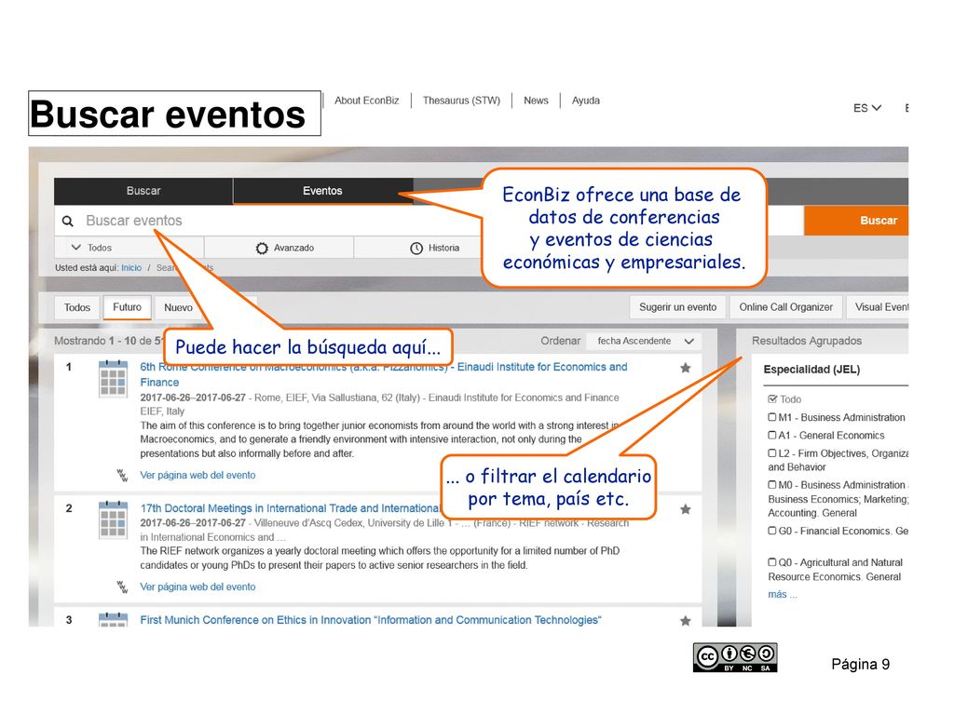
Task: Switch to the Eventos tab
Action: 322,191
